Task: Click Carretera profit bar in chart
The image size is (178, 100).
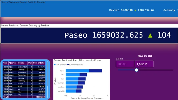Action: pos(72,83)
